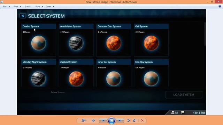This screenshot has height=125, width=223.
Task: Rotate the image counterclockwise
Action: click(x=128, y=120)
